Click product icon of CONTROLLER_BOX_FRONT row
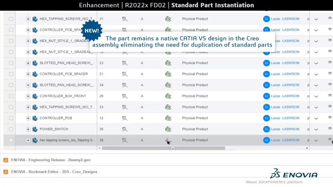This screenshot has height=187, width=333. [35, 96]
